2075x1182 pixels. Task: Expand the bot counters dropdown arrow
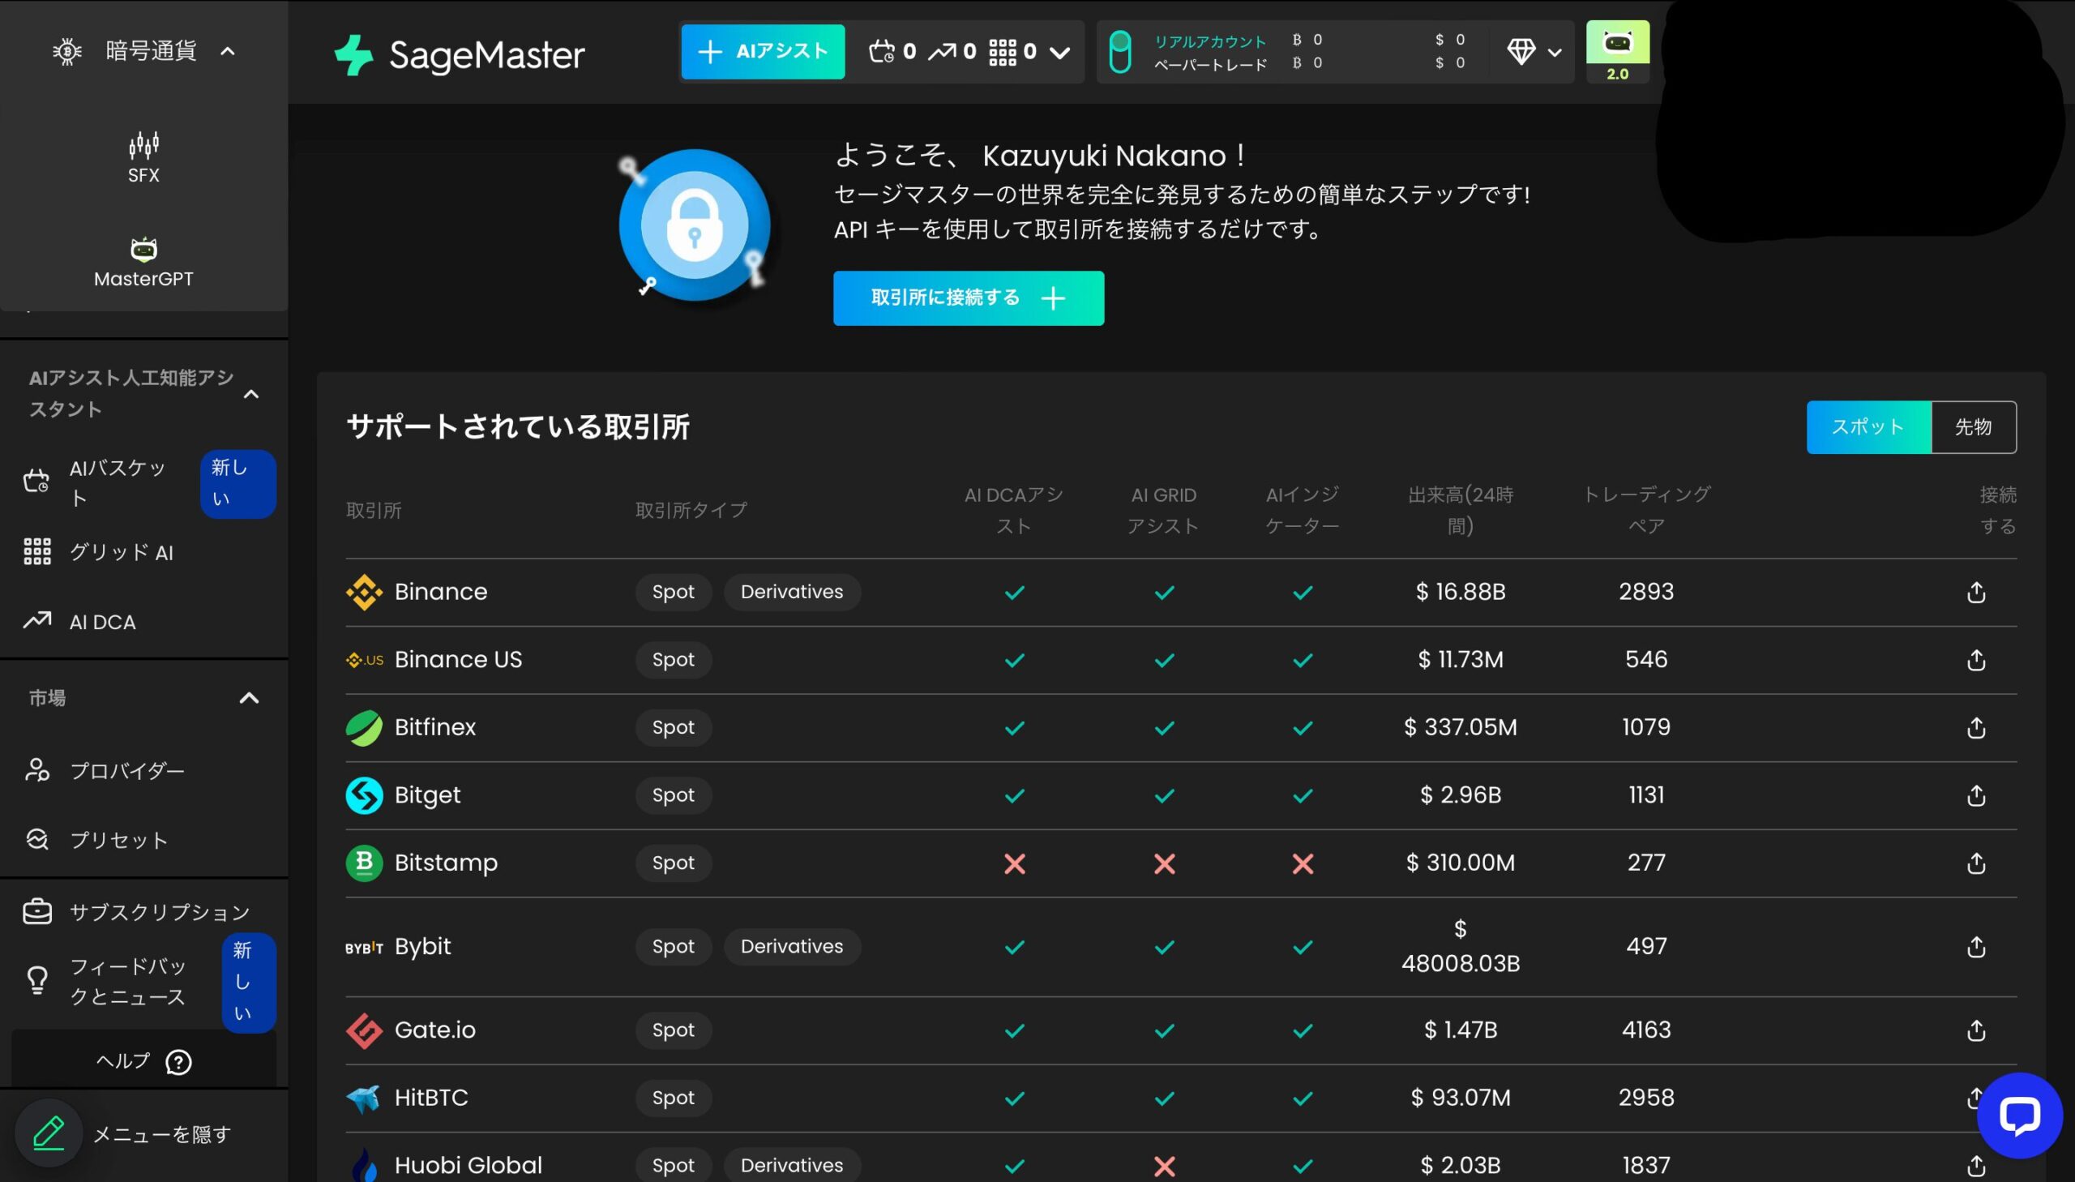(x=1059, y=53)
